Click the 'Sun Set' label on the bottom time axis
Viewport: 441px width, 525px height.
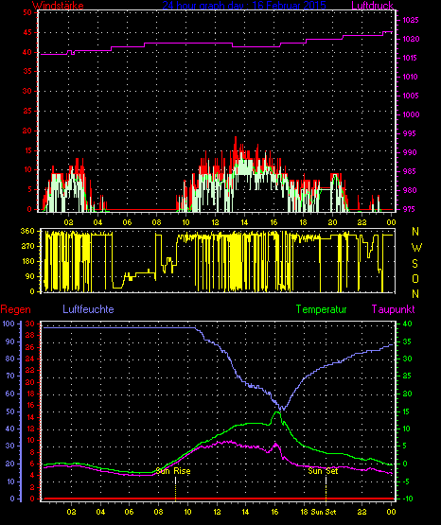point(324,512)
